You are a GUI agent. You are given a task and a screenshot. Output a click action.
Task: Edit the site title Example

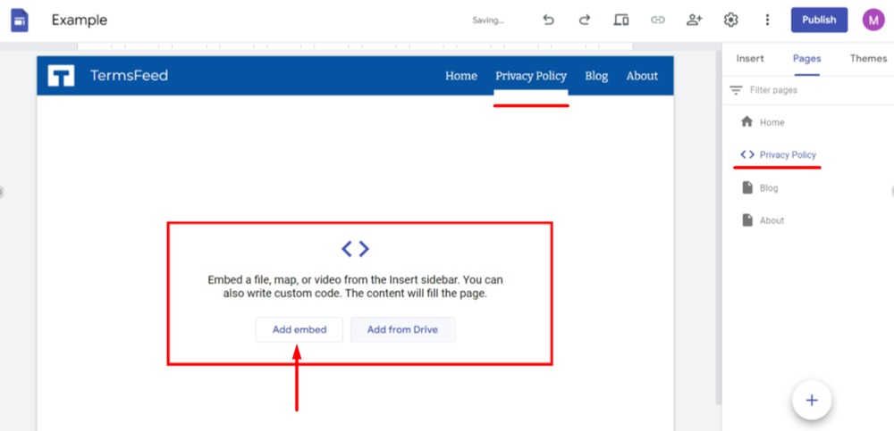(x=80, y=21)
